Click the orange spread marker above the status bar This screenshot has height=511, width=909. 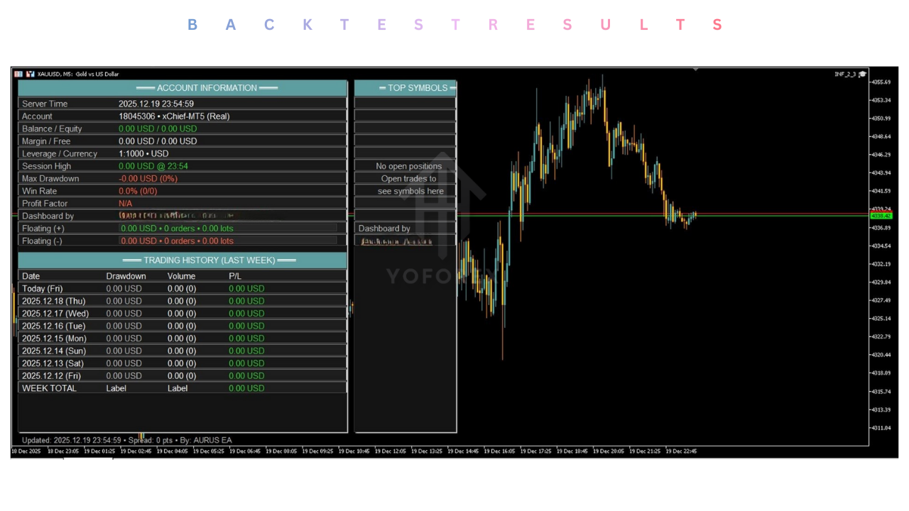tap(141, 436)
